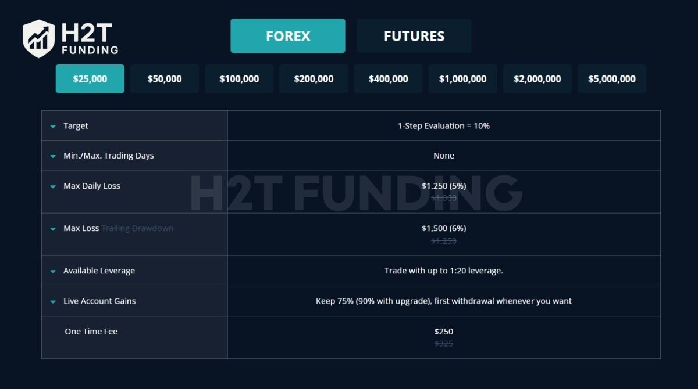The height and width of the screenshot is (389, 698).
Task: Expand the Available Leverage arrow
Action: pos(53,271)
